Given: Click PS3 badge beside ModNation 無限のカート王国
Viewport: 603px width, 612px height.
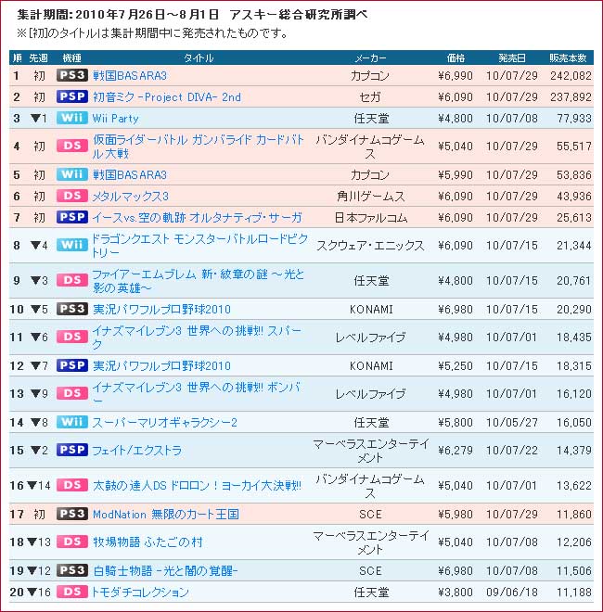Looking at the screenshot, I should click(x=71, y=514).
